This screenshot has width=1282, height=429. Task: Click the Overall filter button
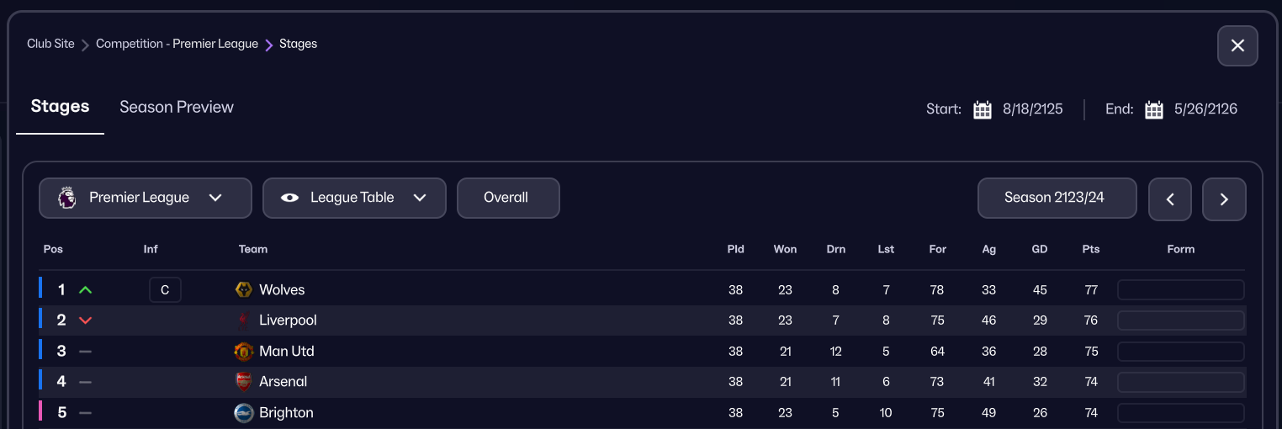click(507, 199)
